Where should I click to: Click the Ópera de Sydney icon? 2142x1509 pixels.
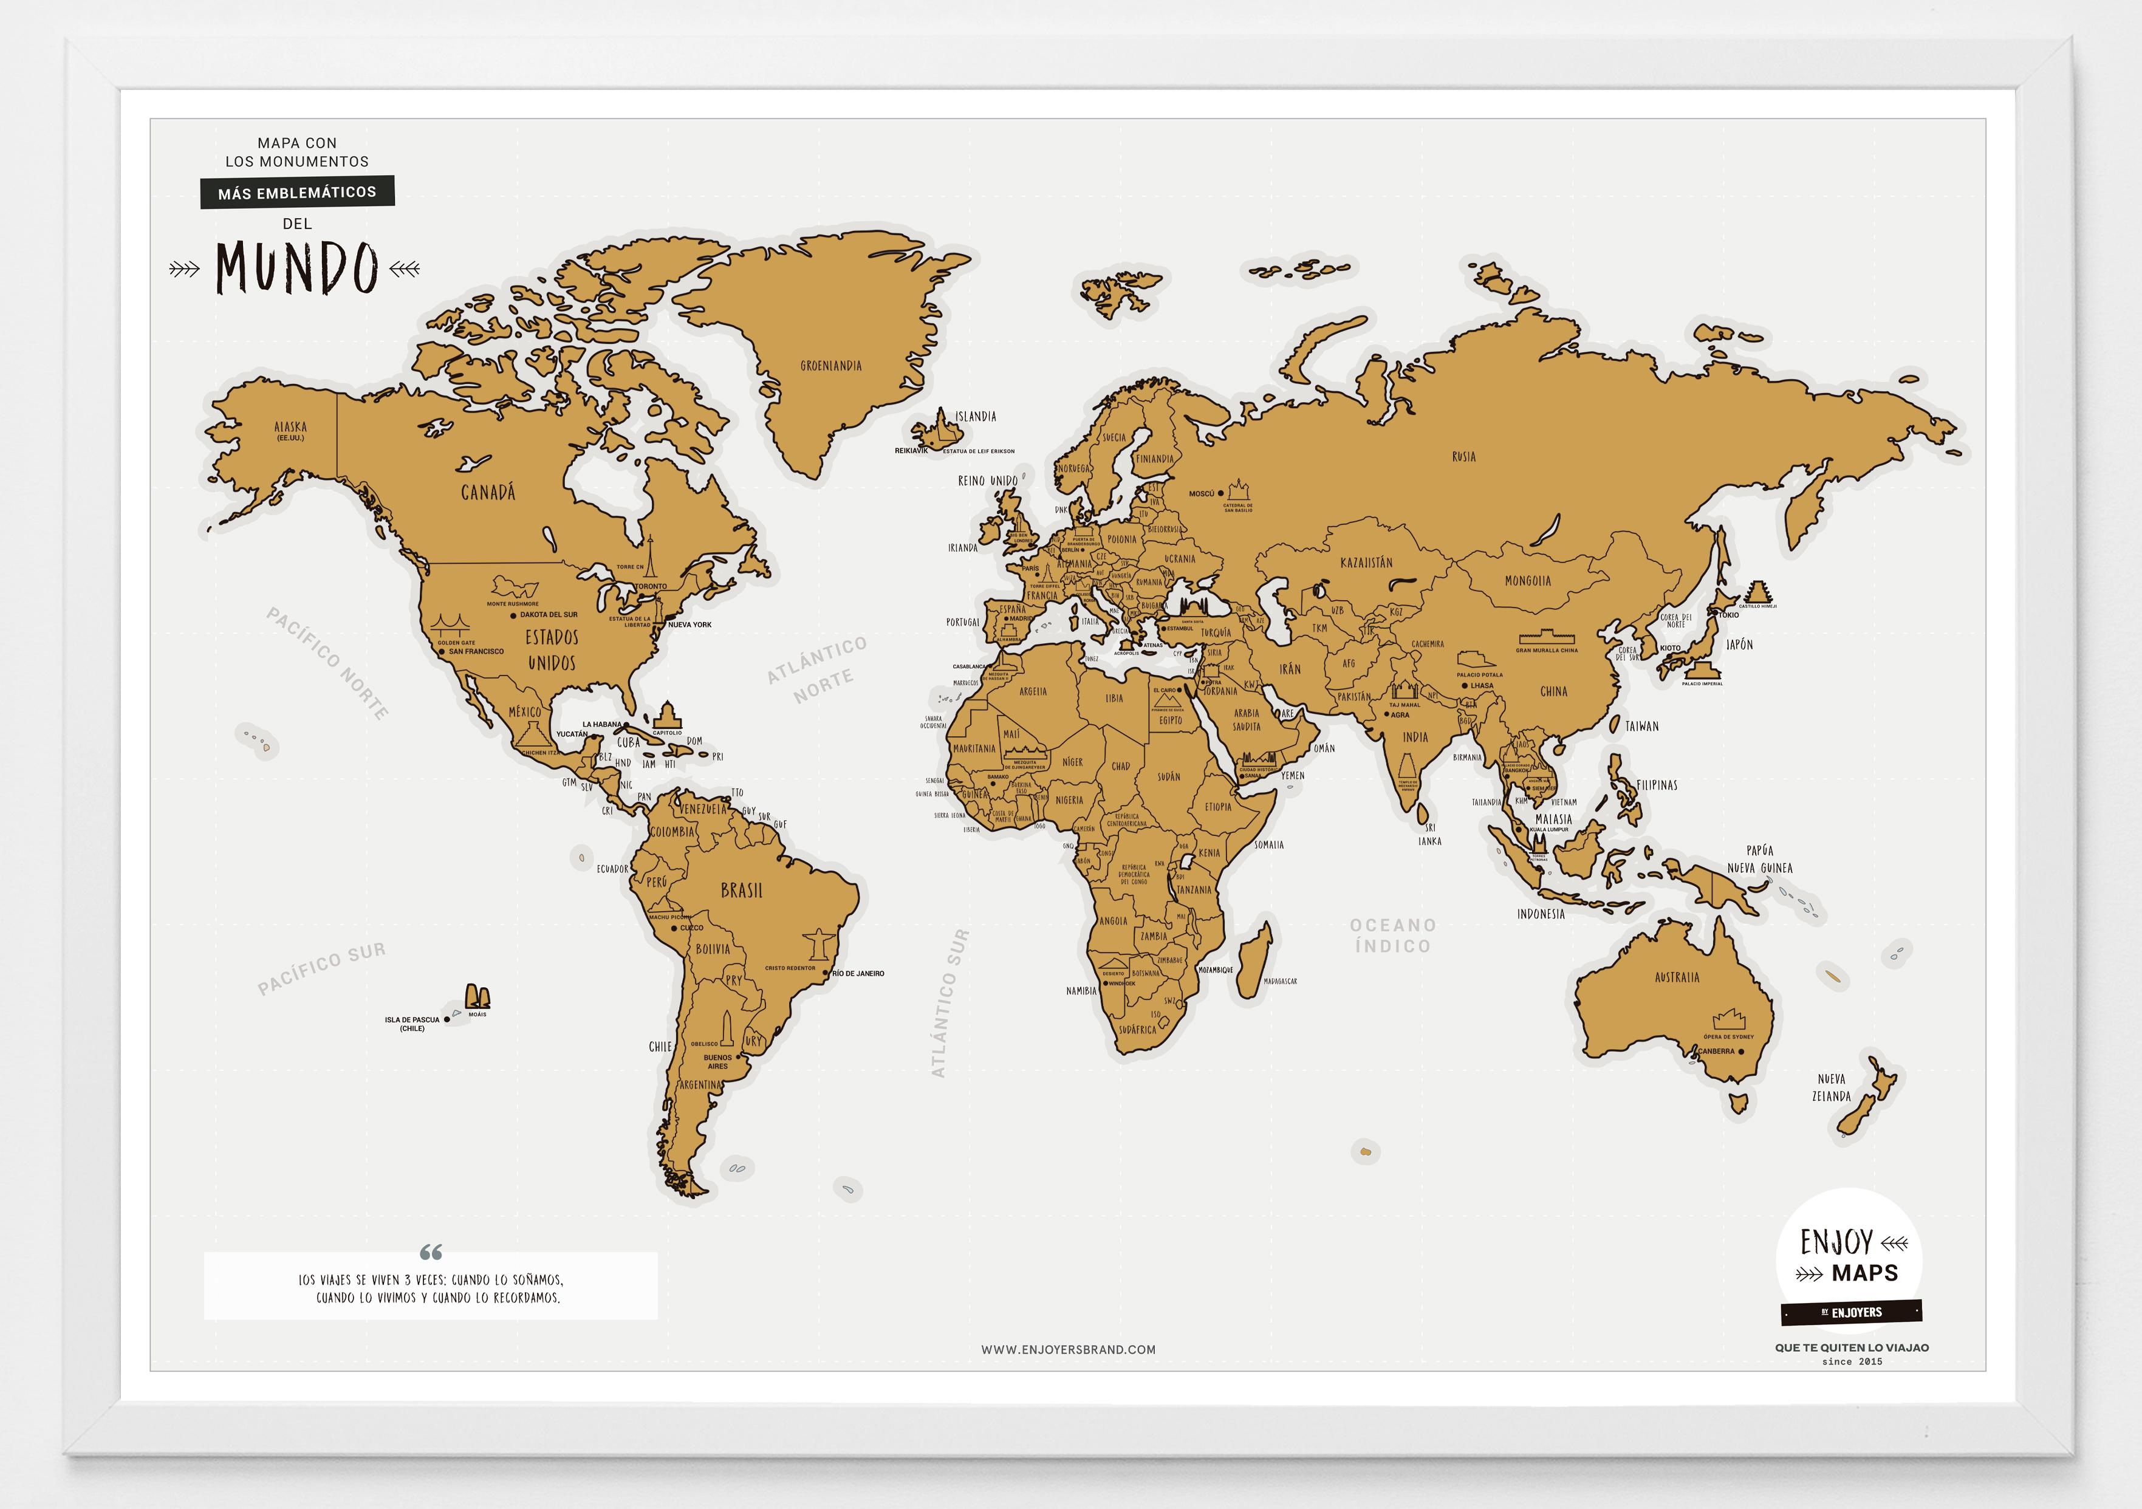(1728, 1019)
